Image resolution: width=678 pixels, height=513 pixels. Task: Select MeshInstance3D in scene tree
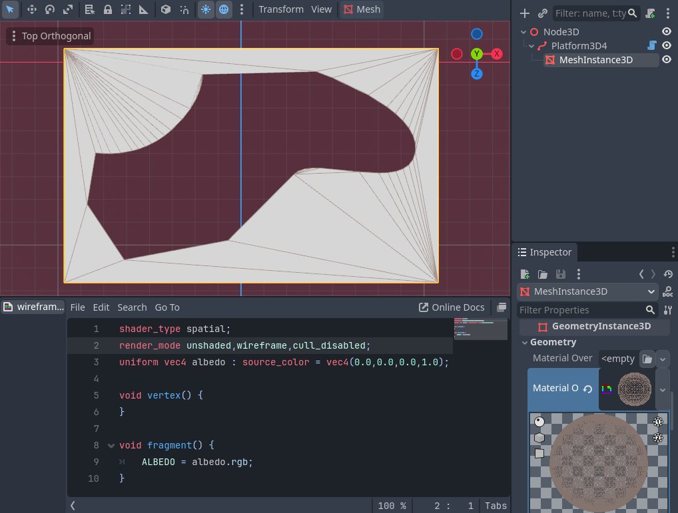pyautogui.click(x=596, y=60)
